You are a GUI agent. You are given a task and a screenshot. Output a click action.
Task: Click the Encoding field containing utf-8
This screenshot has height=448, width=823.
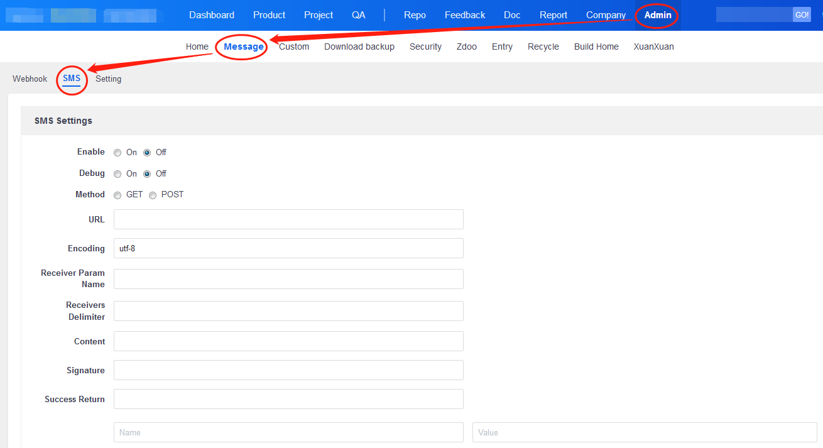click(x=288, y=248)
